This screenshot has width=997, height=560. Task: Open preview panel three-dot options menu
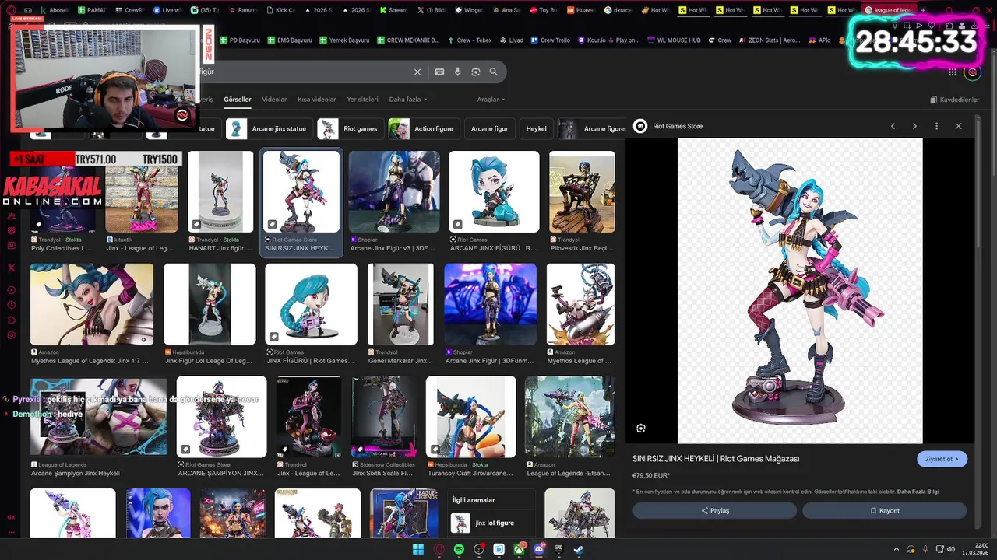click(936, 126)
